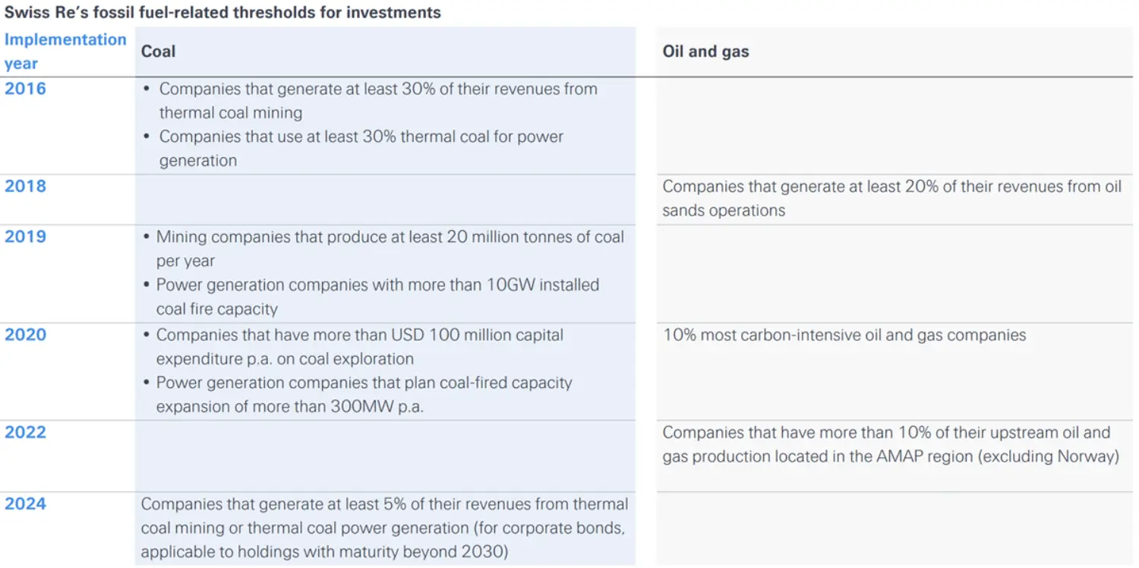Click the 10GW installed coal fire capacity bullet
This screenshot has height=568, width=1139.
pos(377,296)
